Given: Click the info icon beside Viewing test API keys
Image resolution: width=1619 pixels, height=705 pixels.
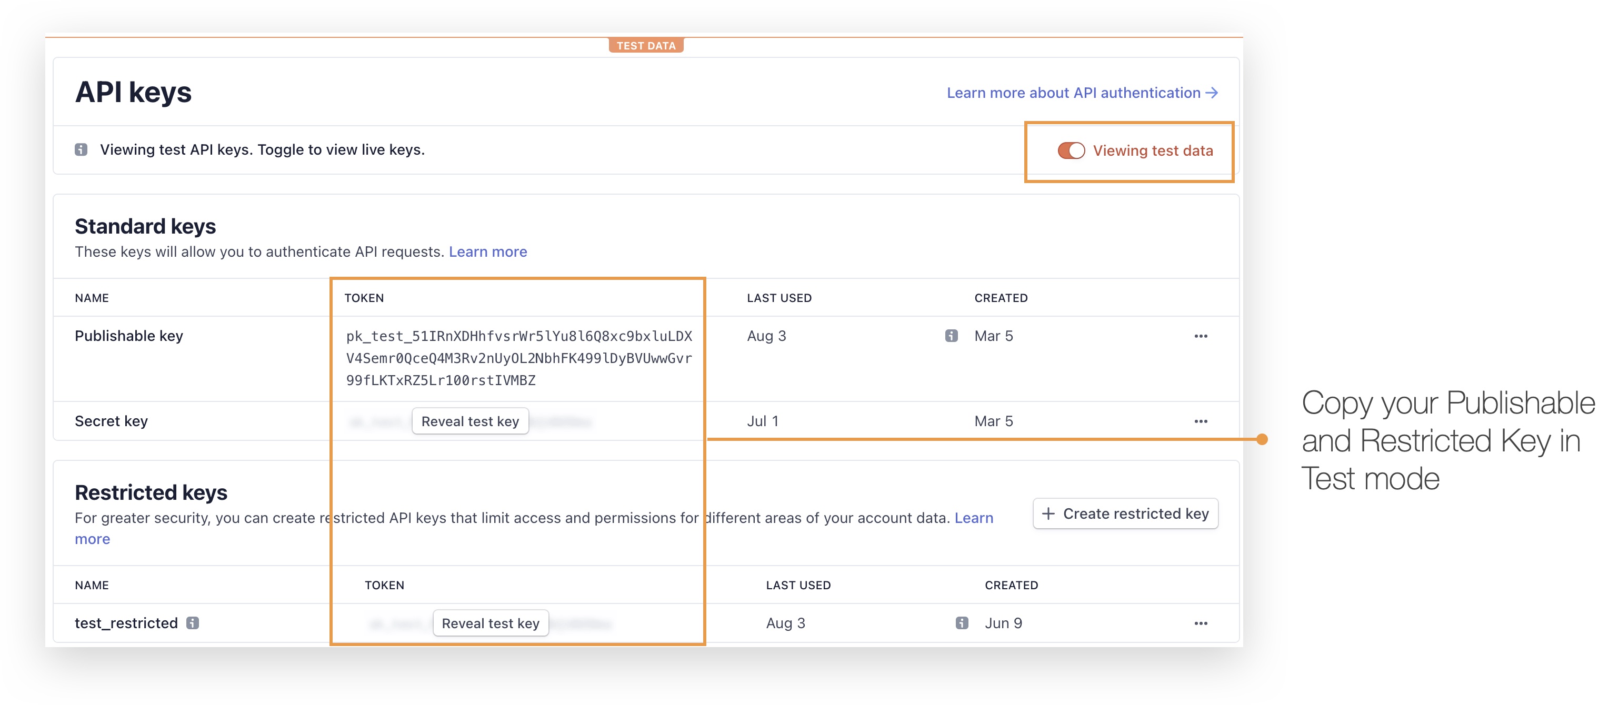Looking at the screenshot, I should pos(82,149).
